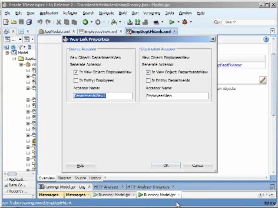
Task: Open the Tools menu
Action: coord(169,13)
